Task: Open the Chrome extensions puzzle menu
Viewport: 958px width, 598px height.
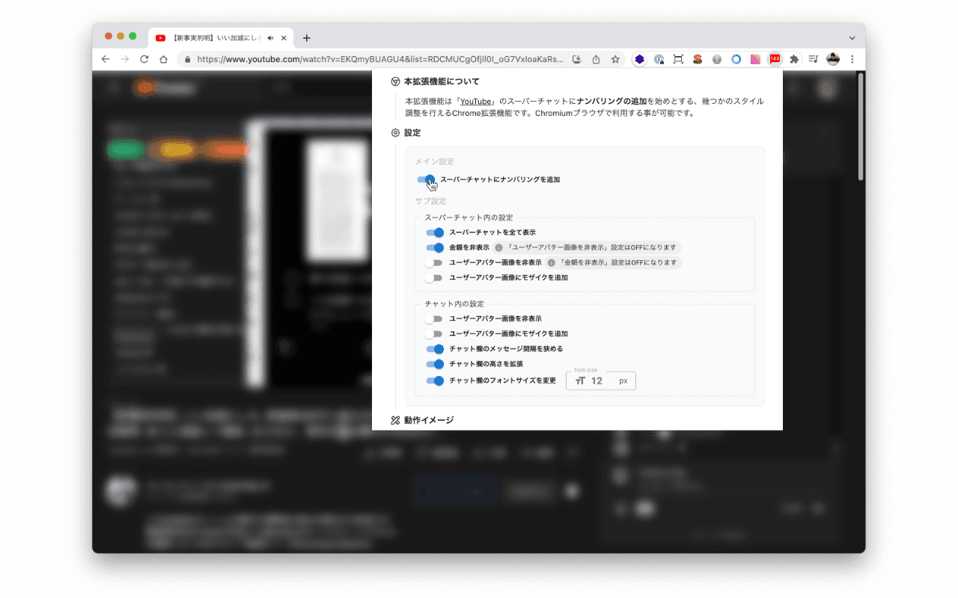Action: [794, 59]
